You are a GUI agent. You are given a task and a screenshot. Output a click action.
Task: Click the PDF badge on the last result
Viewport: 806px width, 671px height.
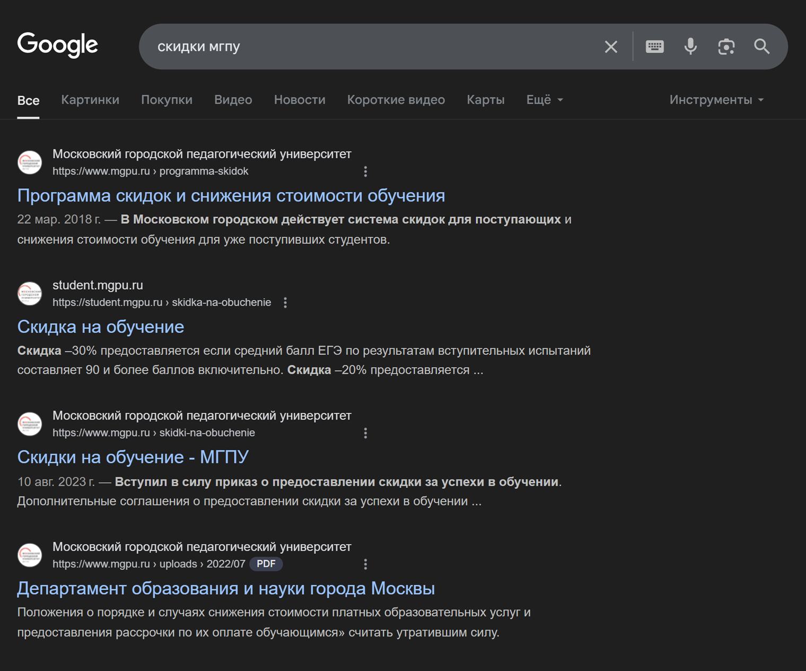[266, 564]
